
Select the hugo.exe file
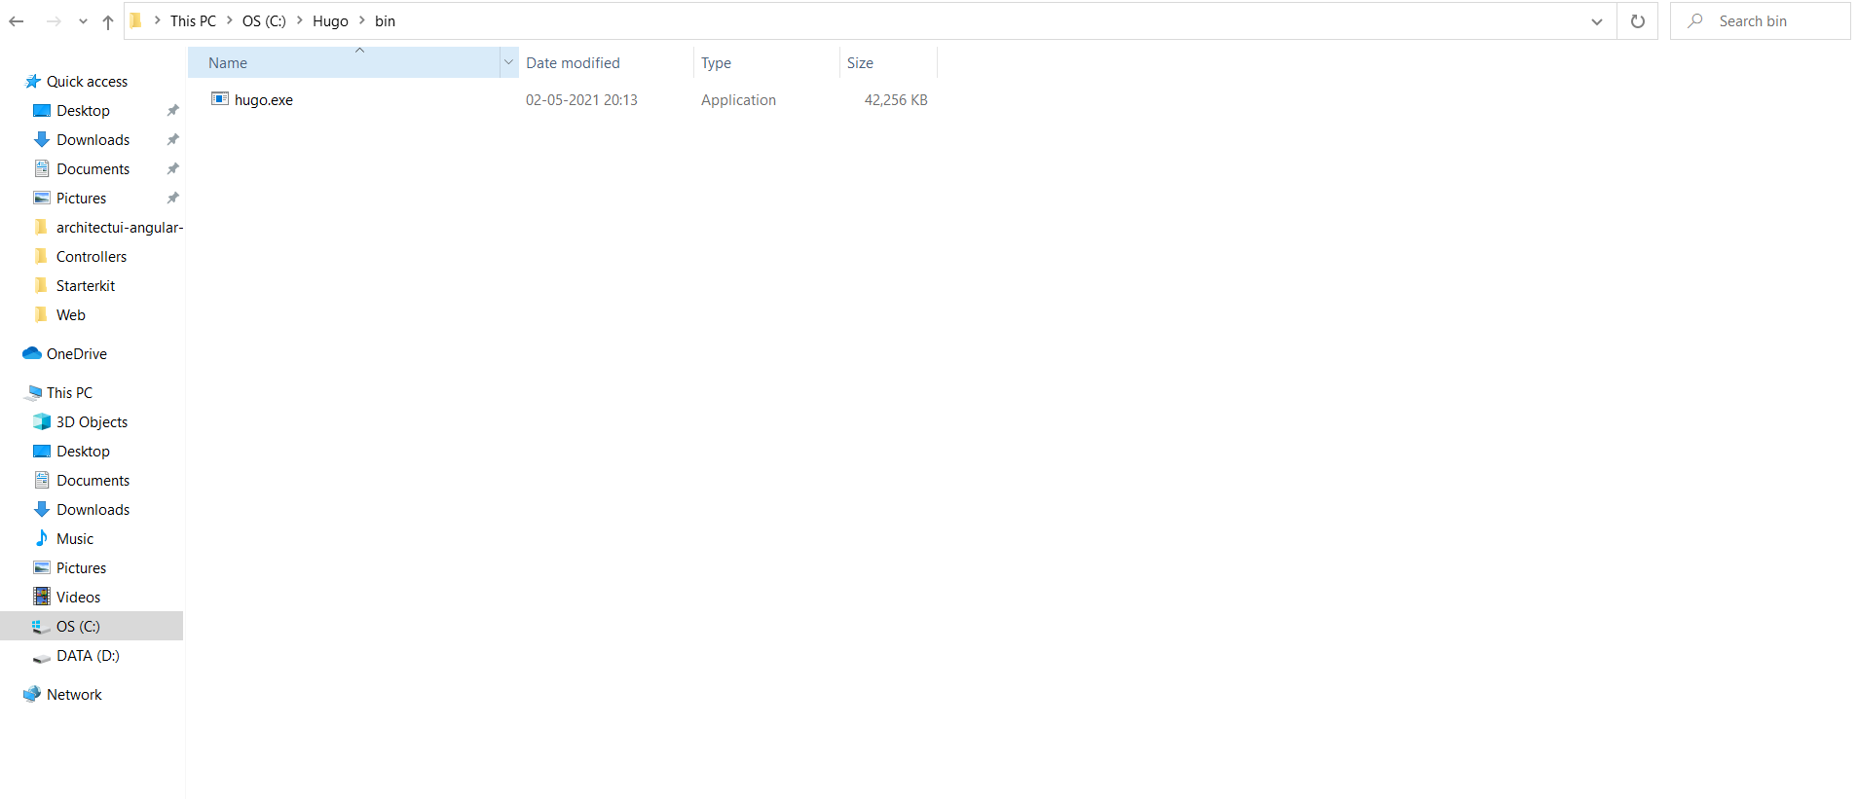click(264, 99)
